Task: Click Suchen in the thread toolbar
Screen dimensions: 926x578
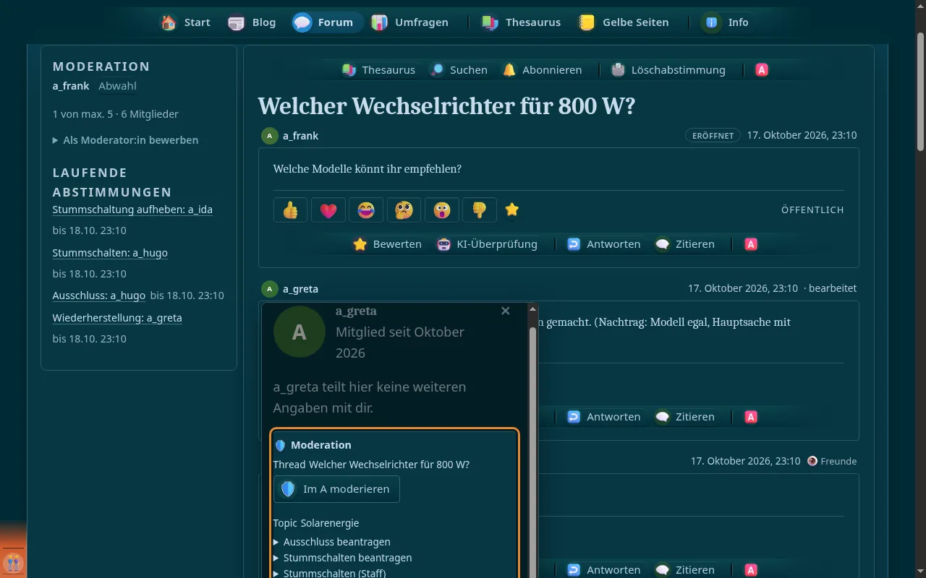Action: pos(459,70)
